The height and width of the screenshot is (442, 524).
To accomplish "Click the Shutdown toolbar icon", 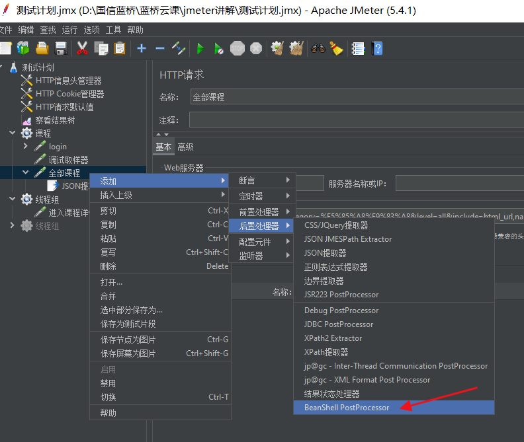I will pos(256,49).
